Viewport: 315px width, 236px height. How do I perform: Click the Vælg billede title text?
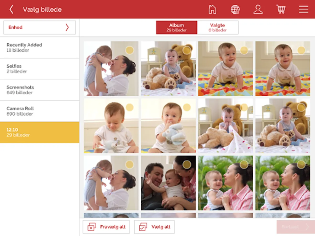(x=42, y=10)
